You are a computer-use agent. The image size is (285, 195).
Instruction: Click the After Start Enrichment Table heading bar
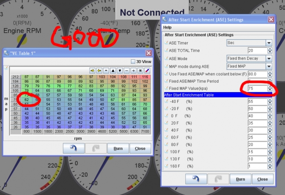(x=218, y=95)
